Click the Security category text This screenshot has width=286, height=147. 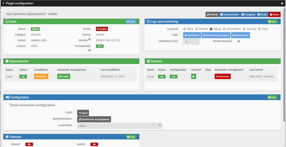pyautogui.click(x=36, y=34)
